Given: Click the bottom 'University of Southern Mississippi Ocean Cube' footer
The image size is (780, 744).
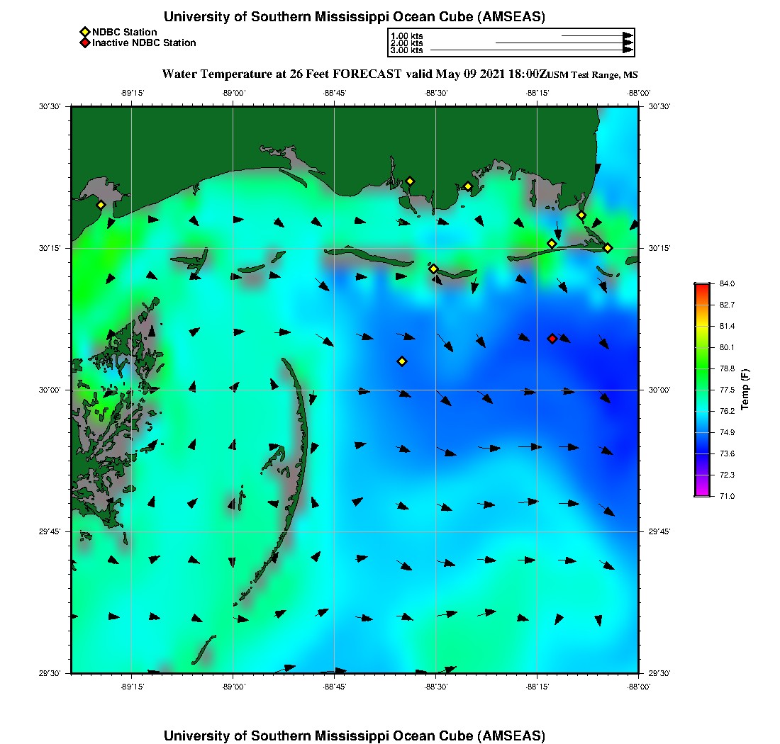Looking at the screenshot, I should [354, 735].
